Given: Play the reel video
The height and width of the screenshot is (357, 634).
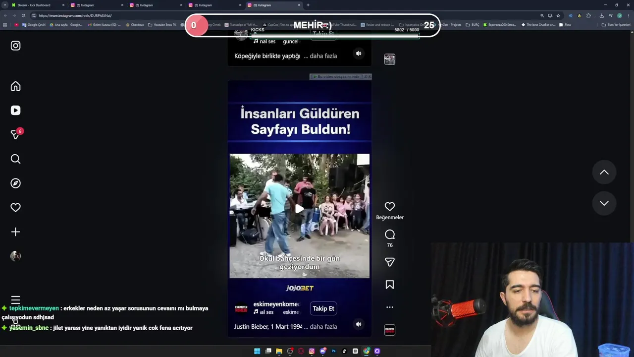Looking at the screenshot, I should [299, 209].
